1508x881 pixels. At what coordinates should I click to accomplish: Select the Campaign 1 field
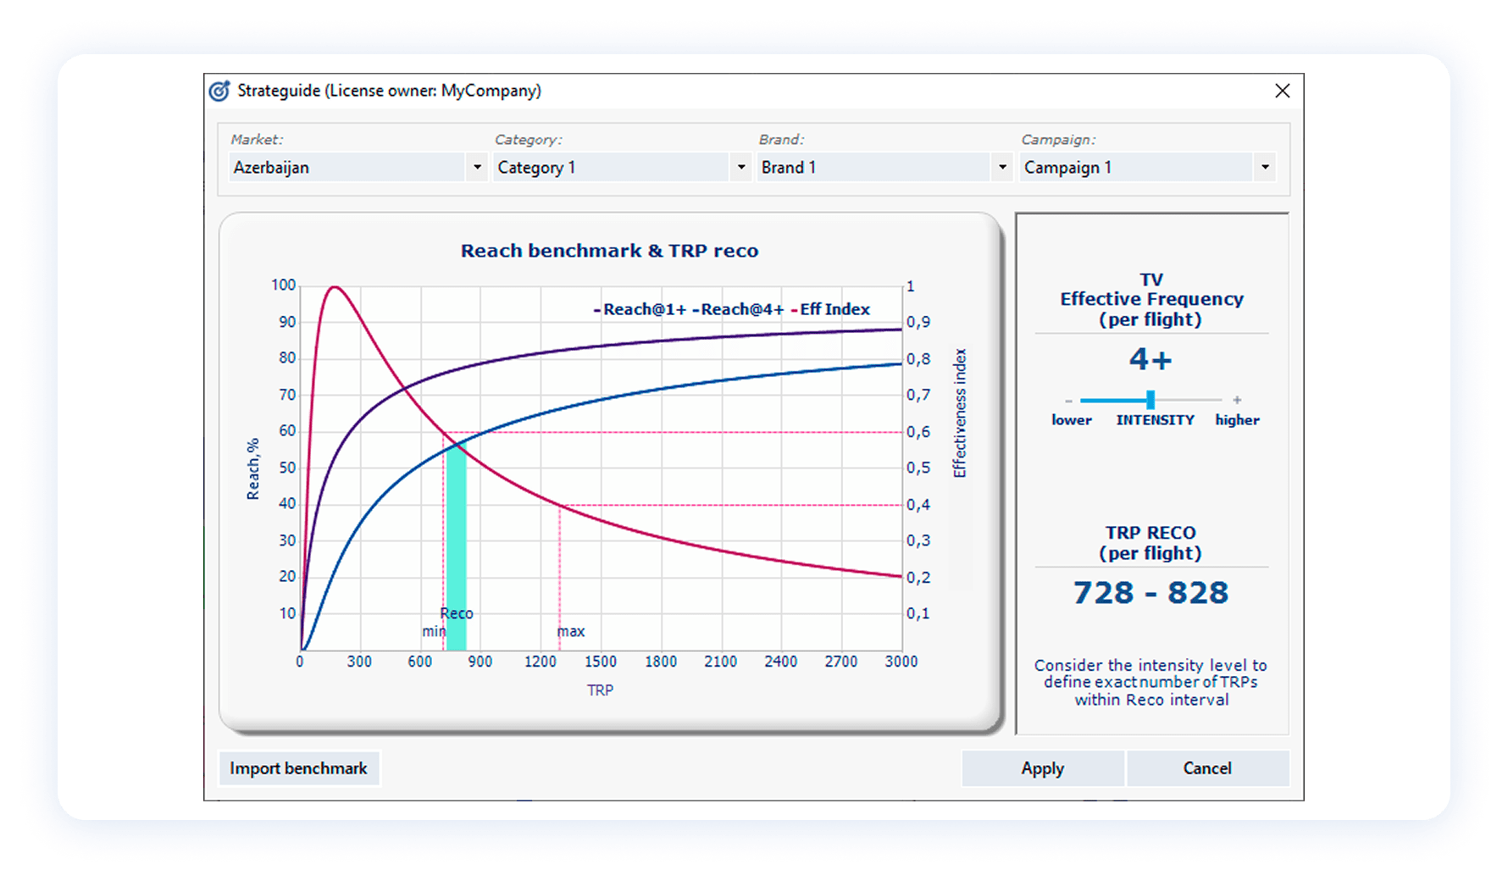pyautogui.click(x=1137, y=167)
